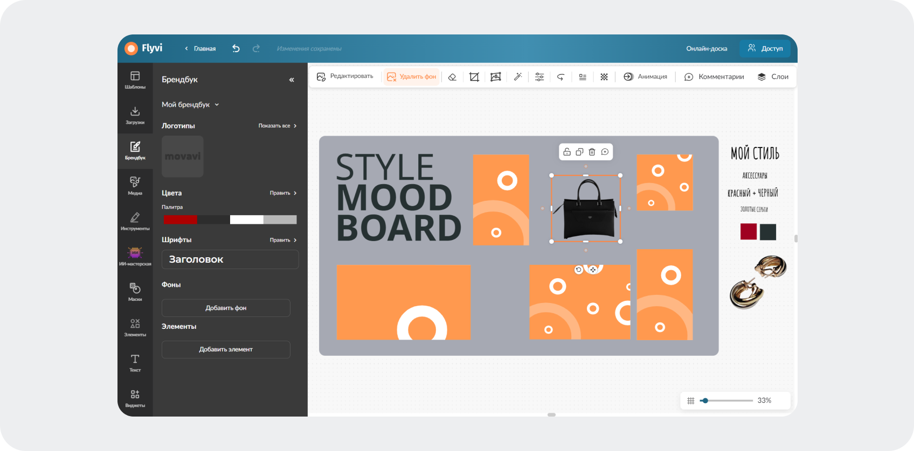
Task: Toggle the canvas grid icon near zoom
Action: [x=691, y=400]
